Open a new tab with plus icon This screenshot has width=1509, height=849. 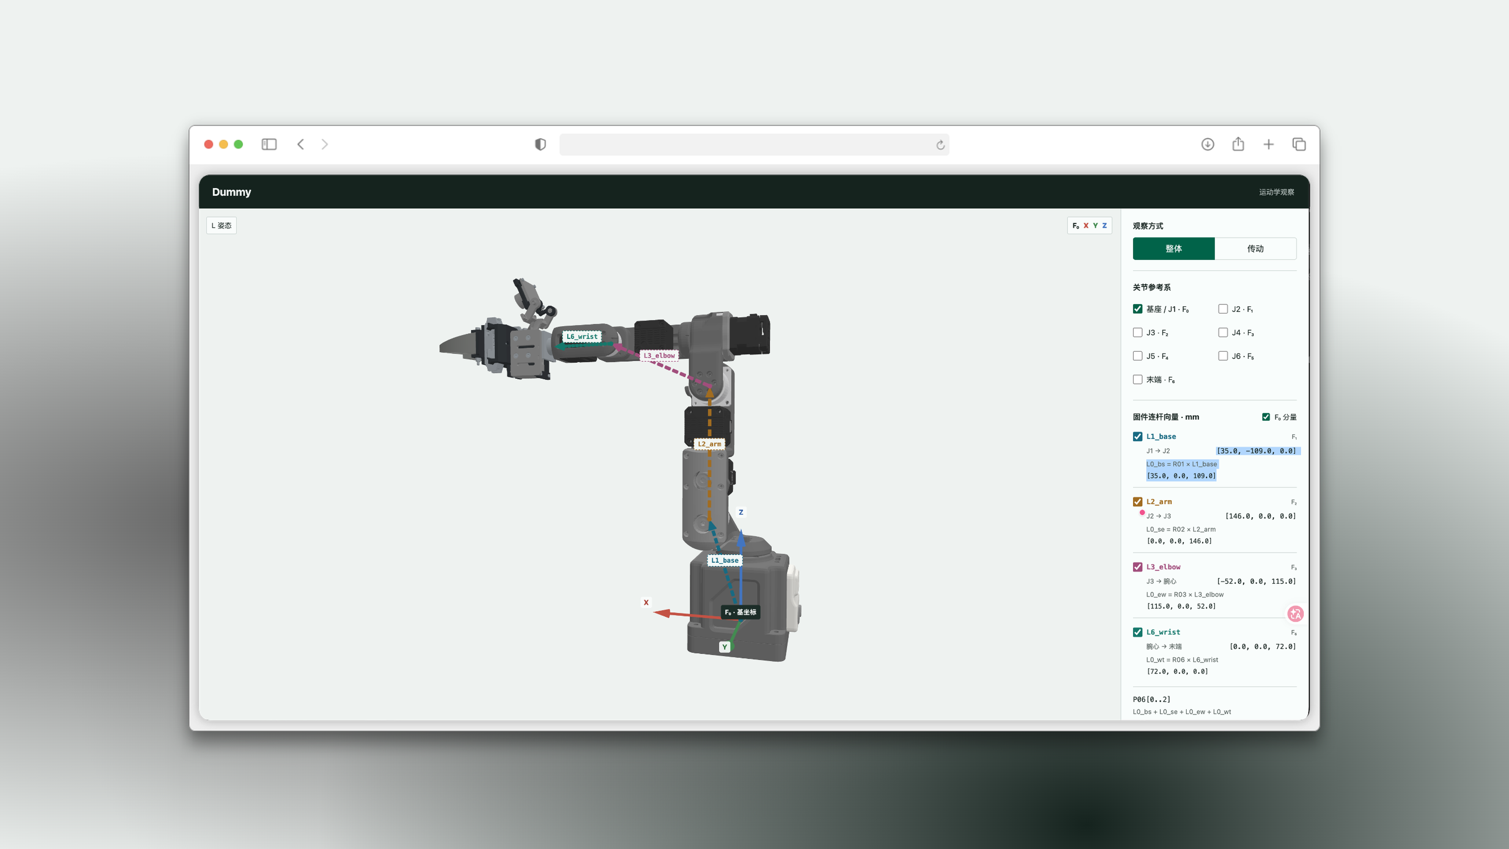click(x=1268, y=144)
